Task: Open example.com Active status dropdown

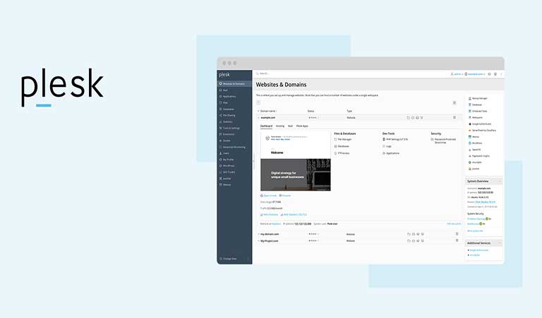Action: pos(313,117)
